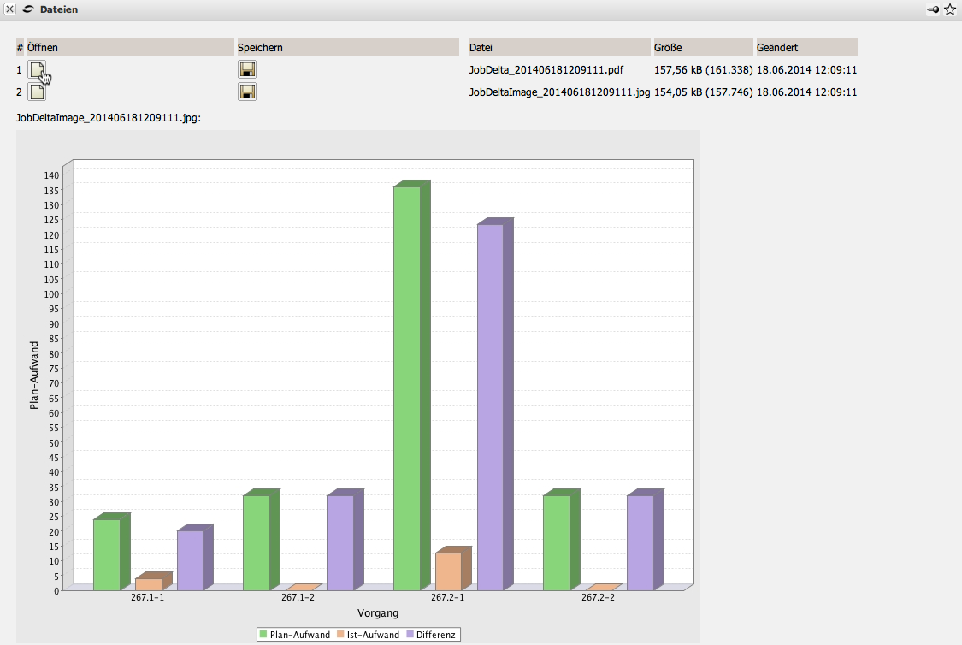The height and width of the screenshot is (645, 962).
Task: Click the Geändert column header
Action: [806, 48]
